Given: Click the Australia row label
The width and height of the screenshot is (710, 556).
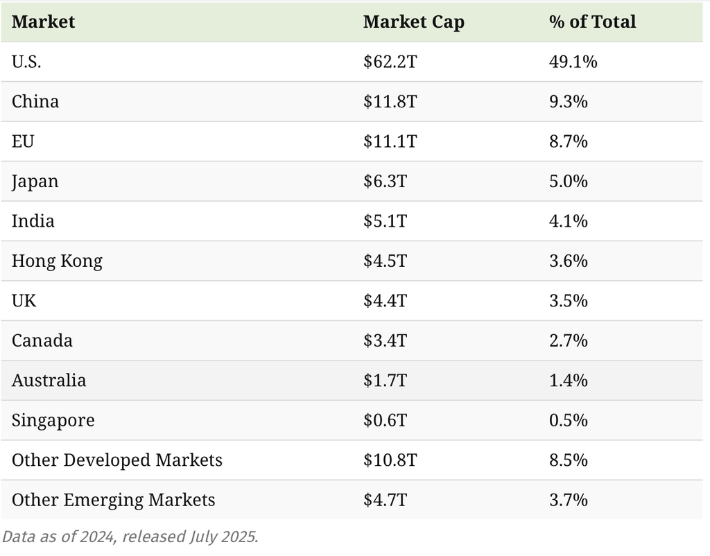Looking at the screenshot, I should click(49, 381).
